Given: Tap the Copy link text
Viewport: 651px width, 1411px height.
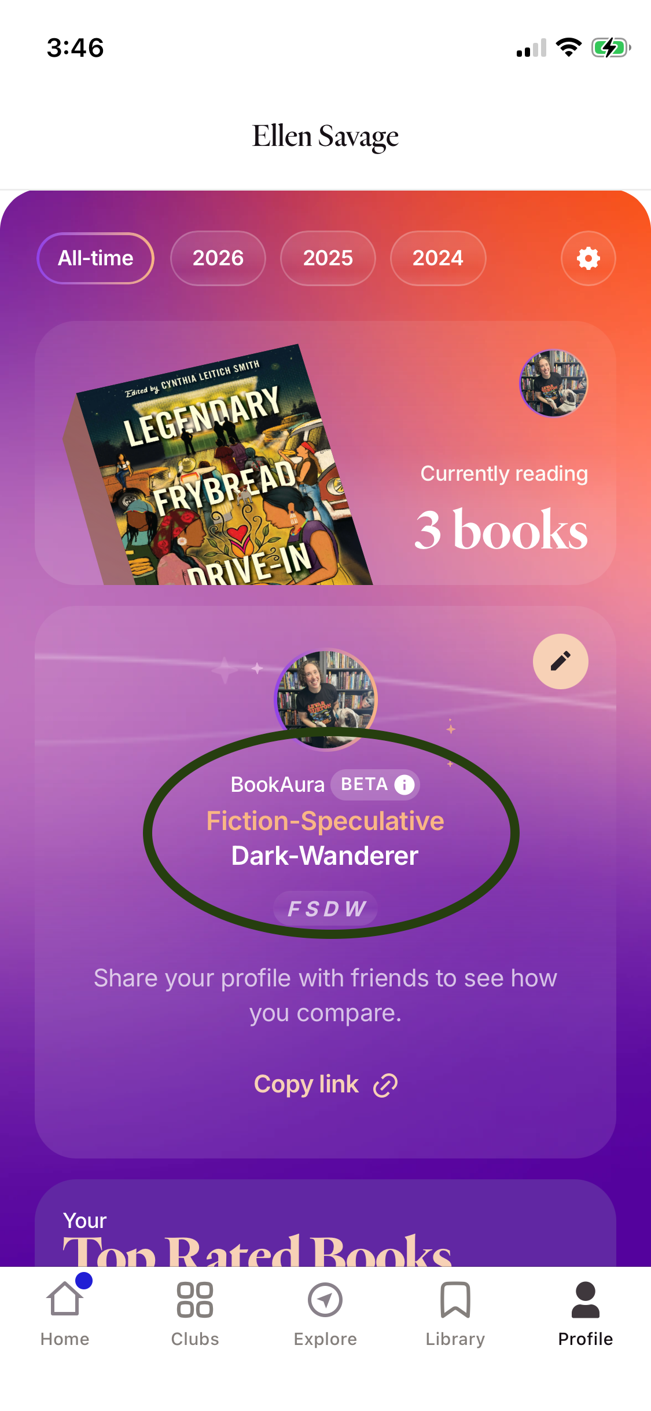Looking at the screenshot, I should coord(306,1084).
